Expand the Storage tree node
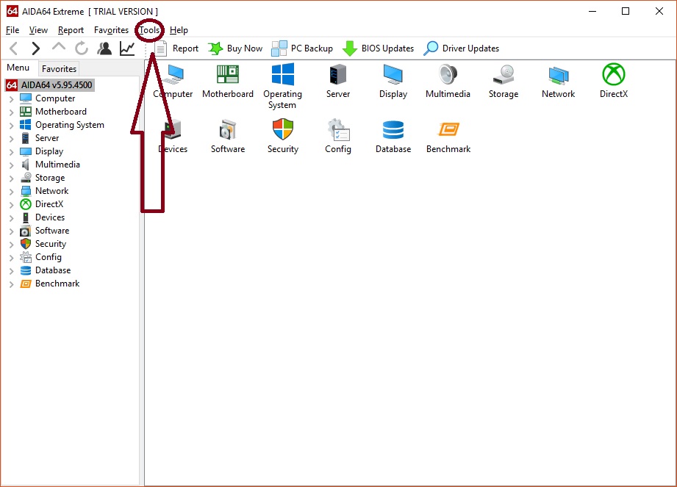 pos(12,178)
